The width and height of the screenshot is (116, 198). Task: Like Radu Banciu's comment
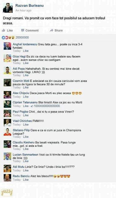26,180
